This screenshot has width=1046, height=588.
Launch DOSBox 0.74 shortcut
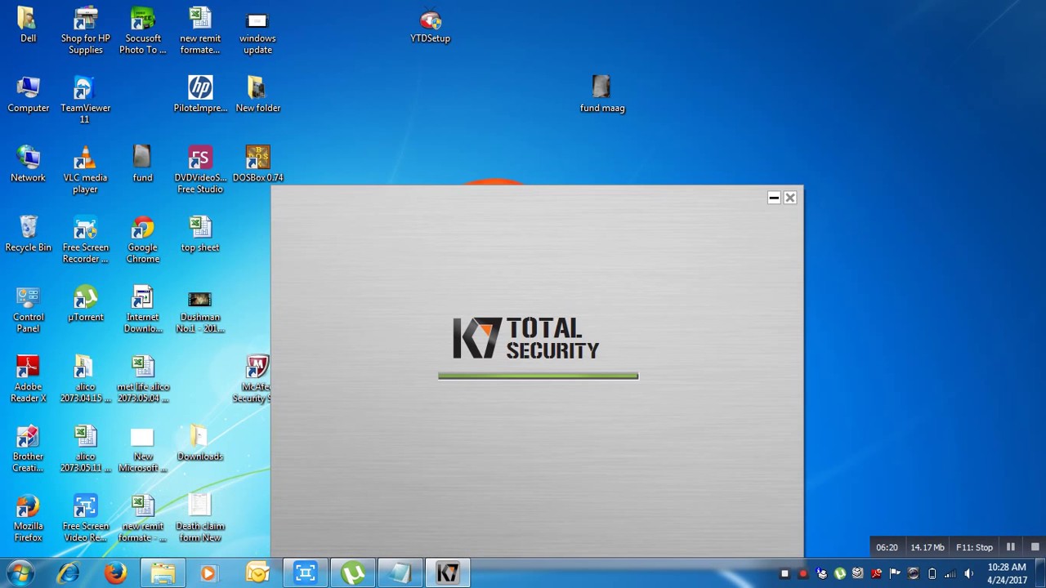click(257, 164)
